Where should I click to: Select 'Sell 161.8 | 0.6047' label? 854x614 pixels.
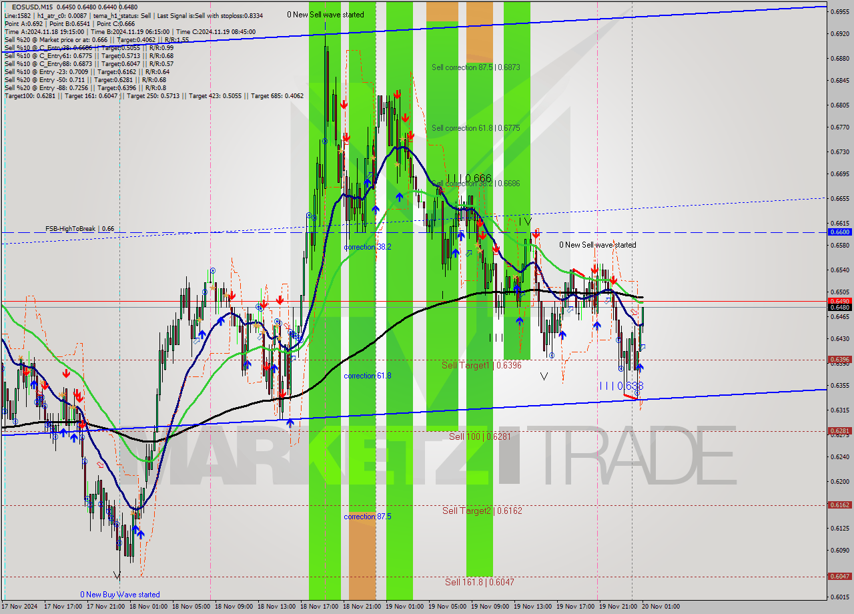480,582
